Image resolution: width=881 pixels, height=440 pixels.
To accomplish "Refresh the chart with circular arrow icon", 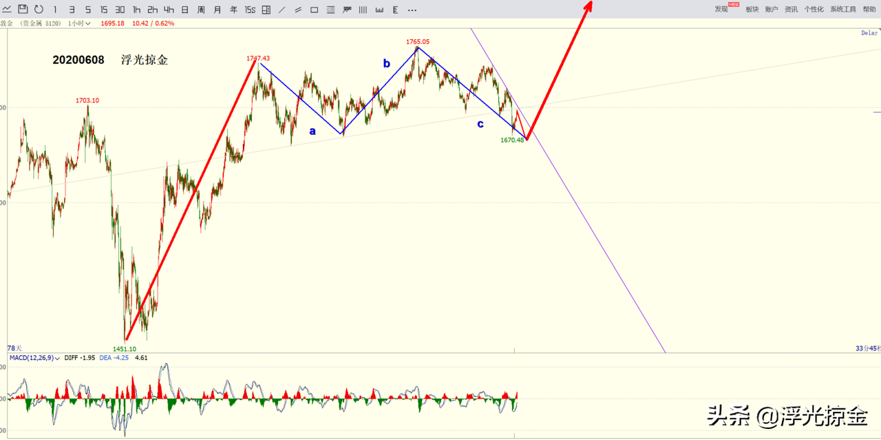I will click(39, 9).
